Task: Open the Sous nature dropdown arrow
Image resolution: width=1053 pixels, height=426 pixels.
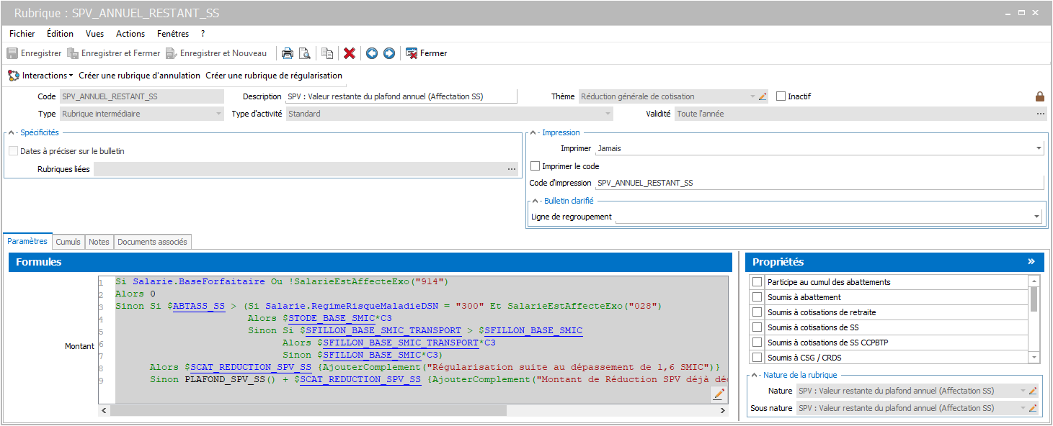Action: [1022, 408]
